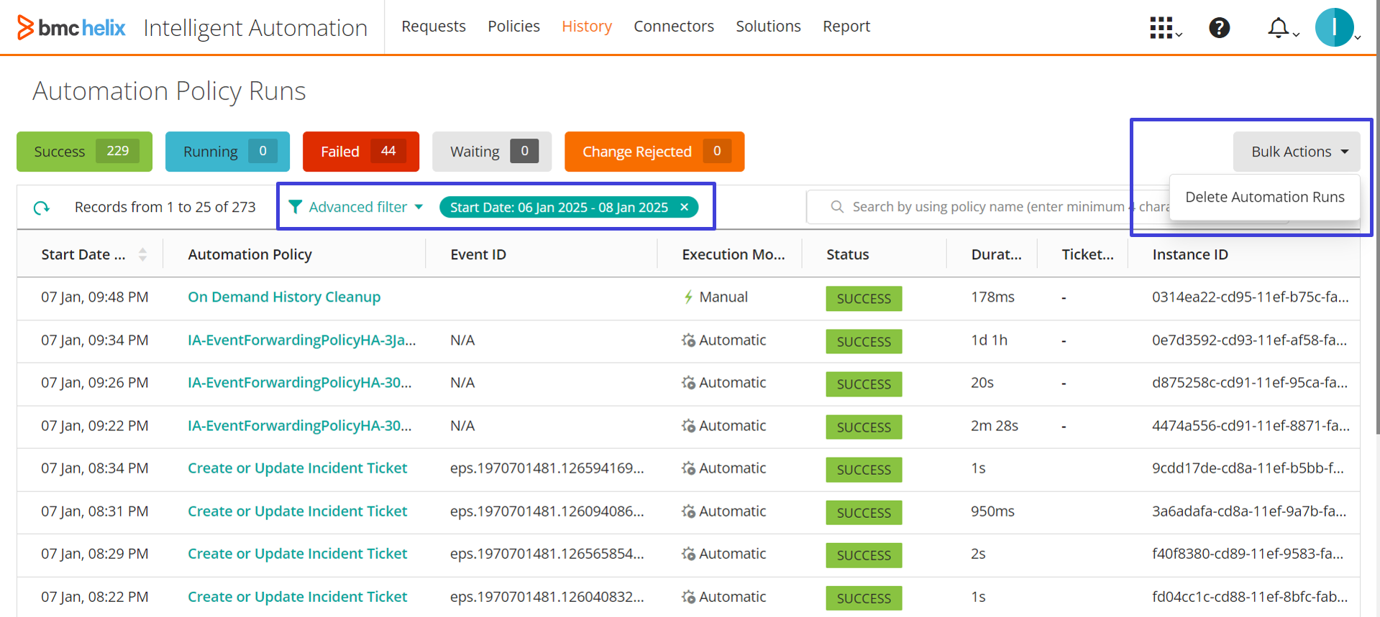This screenshot has height=617, width=1380.
Task: Choose Delete Automation Runs menu option
Action: coord(1265,197)
